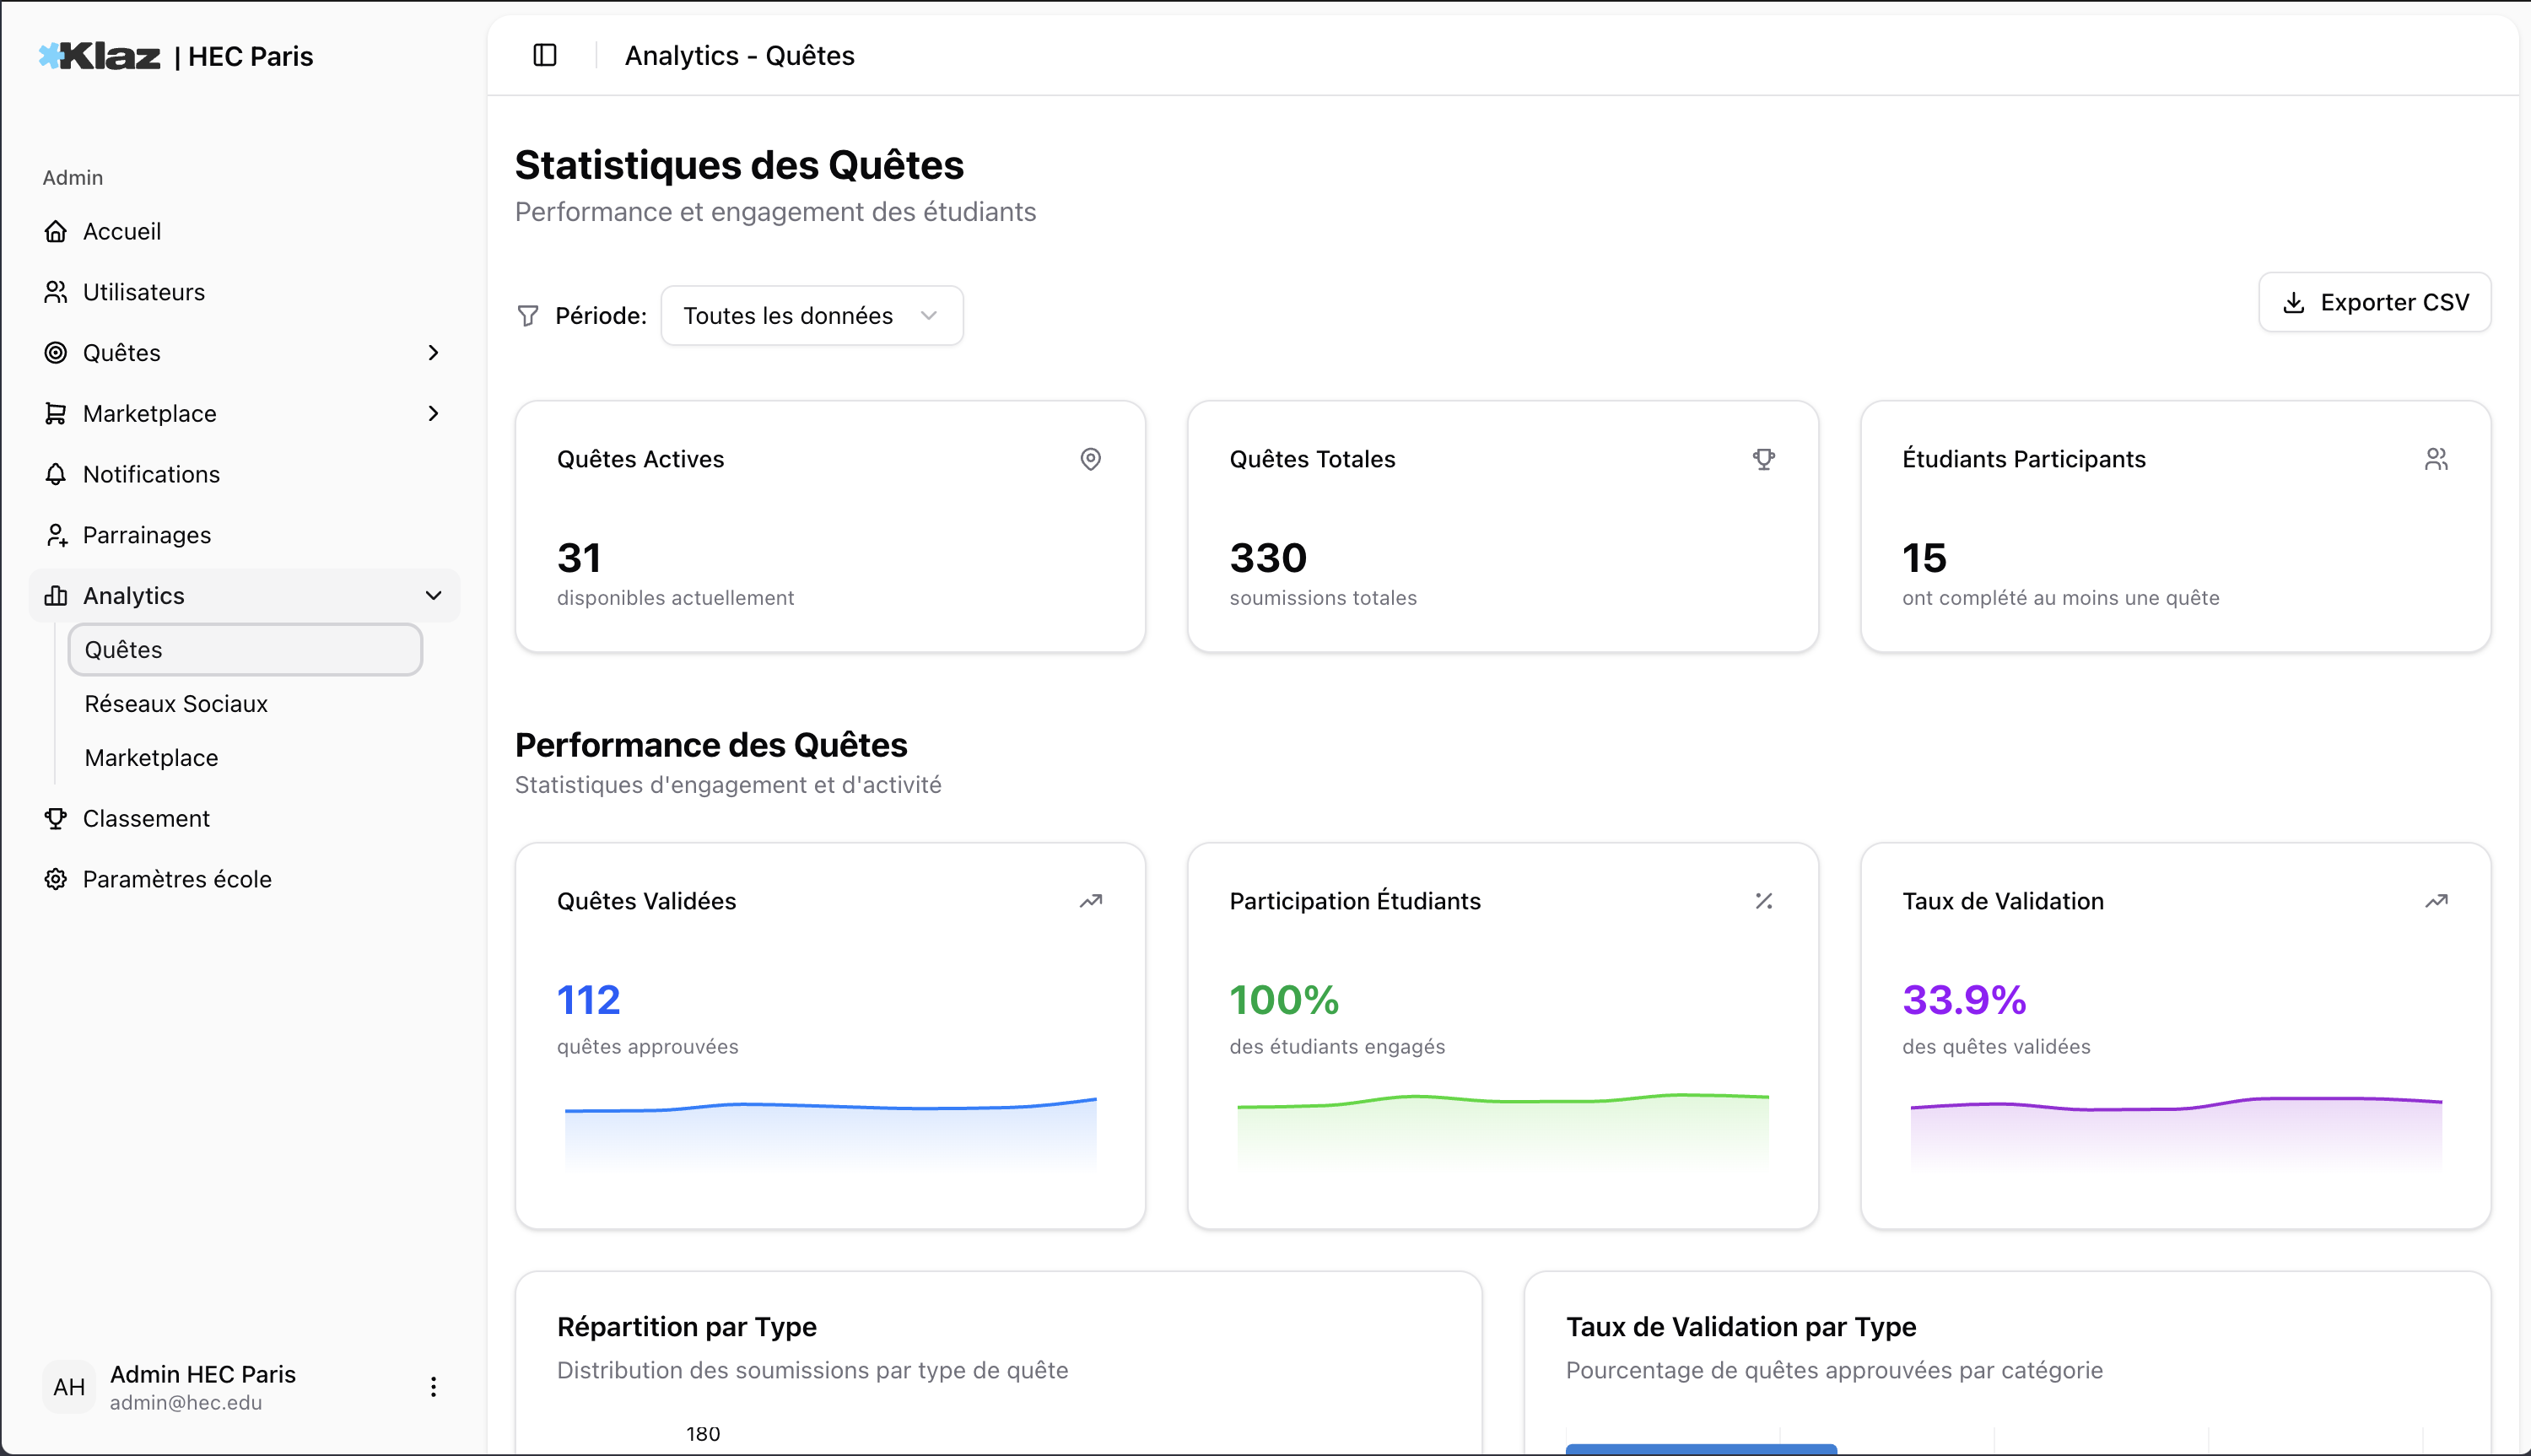Open the Toutes les données dropdown
This screenshot has height=1456, width=2531.
coord(811,315)
